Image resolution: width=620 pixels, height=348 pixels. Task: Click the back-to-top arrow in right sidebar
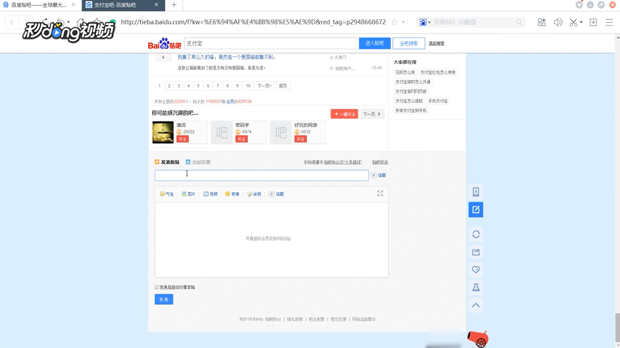click(476, 305)
